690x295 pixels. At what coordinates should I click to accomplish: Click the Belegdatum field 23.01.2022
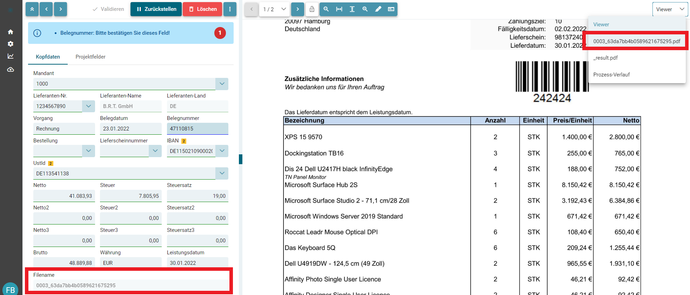pos(131,129)
